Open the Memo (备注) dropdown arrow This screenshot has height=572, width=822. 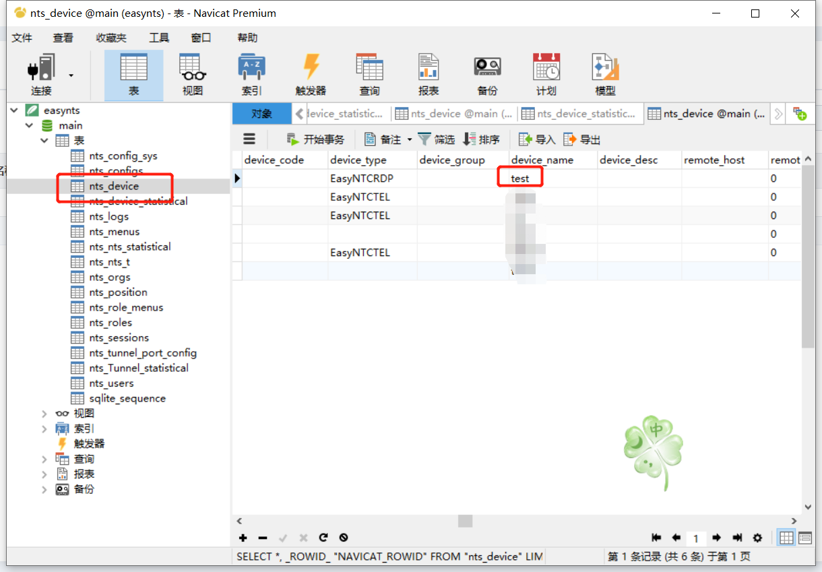pos(409,140)
